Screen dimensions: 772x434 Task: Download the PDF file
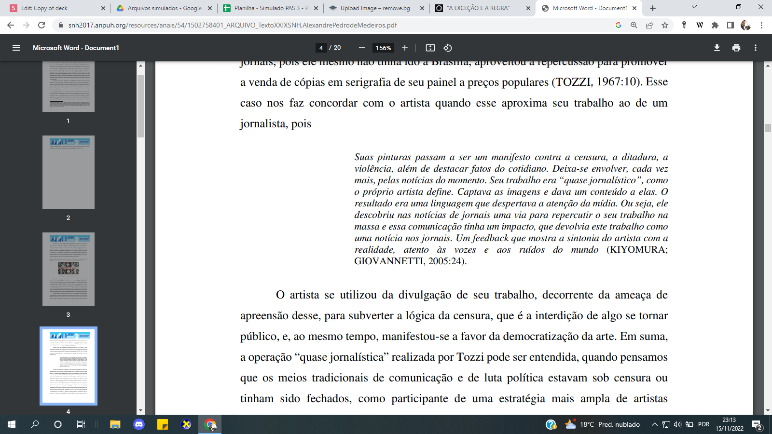click(x=717, y=48)
